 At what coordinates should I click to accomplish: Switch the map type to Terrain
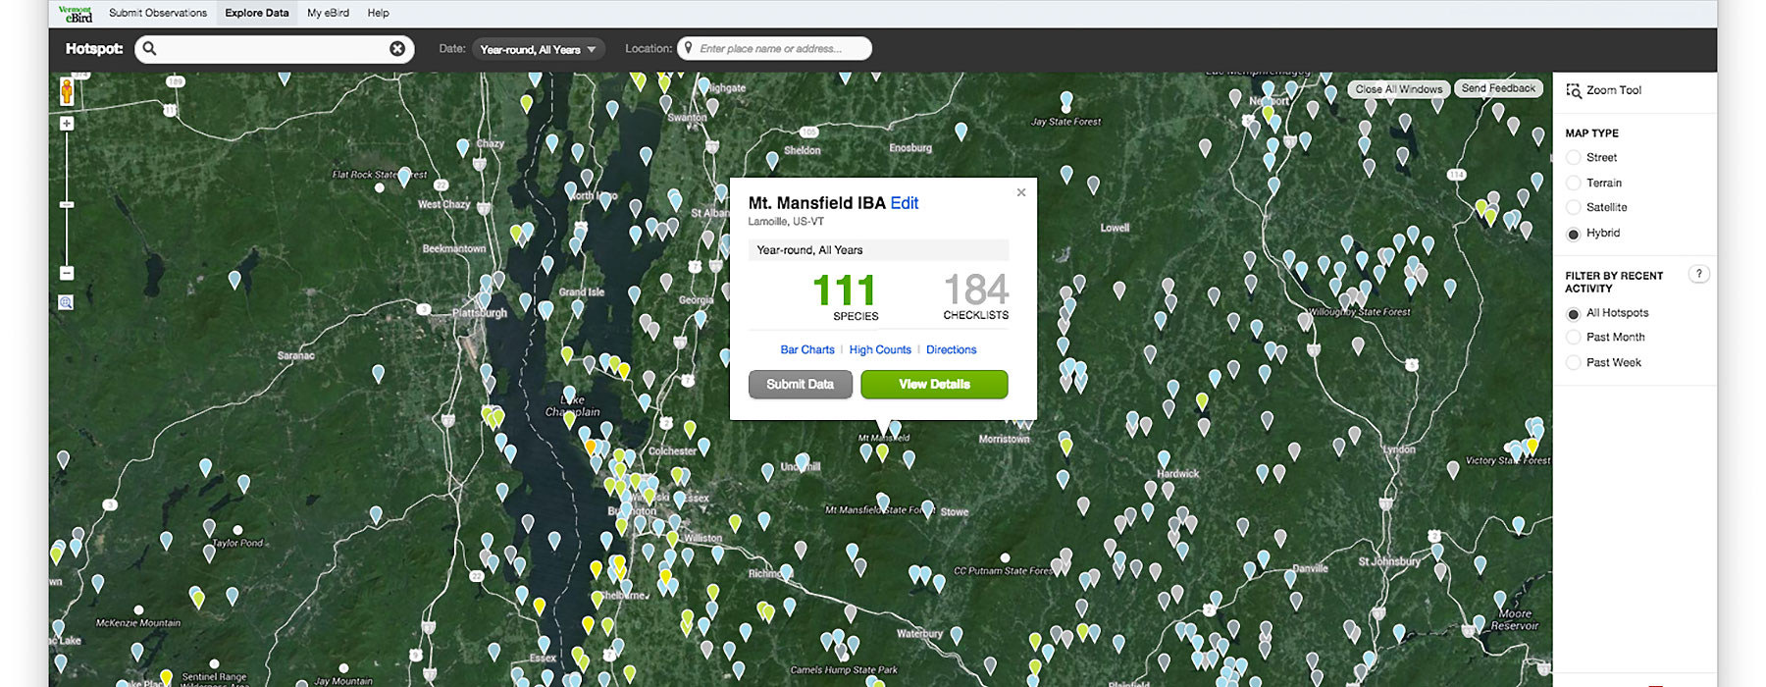click(x=1574, y=184)
